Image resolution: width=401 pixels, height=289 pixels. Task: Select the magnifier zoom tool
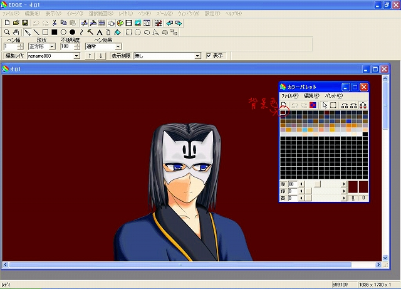click(6, 32)
